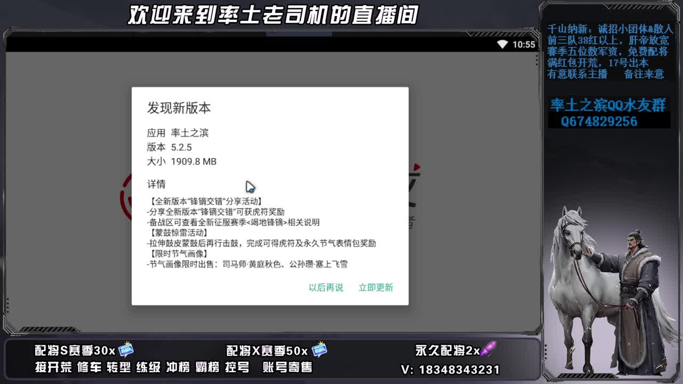Click the gift icon beside 配将X赛季50x

[319, 349]
